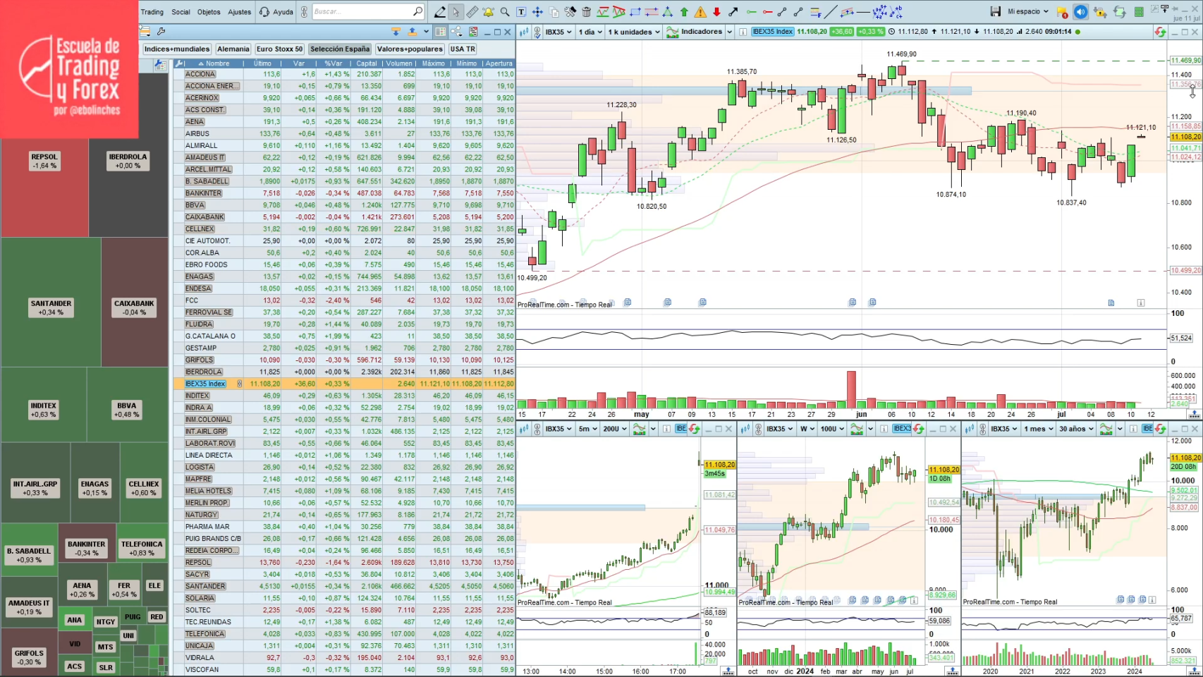Open the 1 día timeframe dropdown
The width and height of the screenshot is (1203, 677).
pos(590,32)
